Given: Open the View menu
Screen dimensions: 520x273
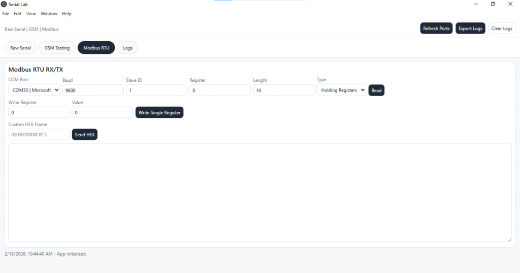Looking at the screenshot, I should (31, 14).
